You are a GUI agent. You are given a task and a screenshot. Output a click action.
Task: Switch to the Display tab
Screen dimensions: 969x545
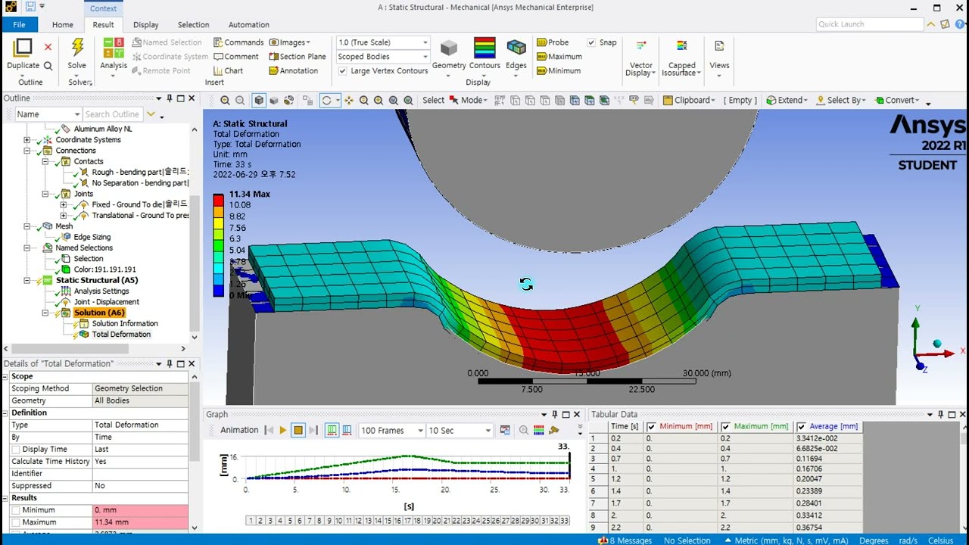click(146, 24)
